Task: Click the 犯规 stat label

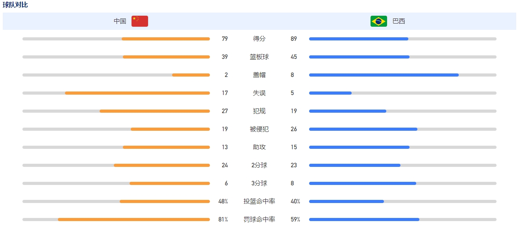Action: pyautogui.click(x=259, y=111)
